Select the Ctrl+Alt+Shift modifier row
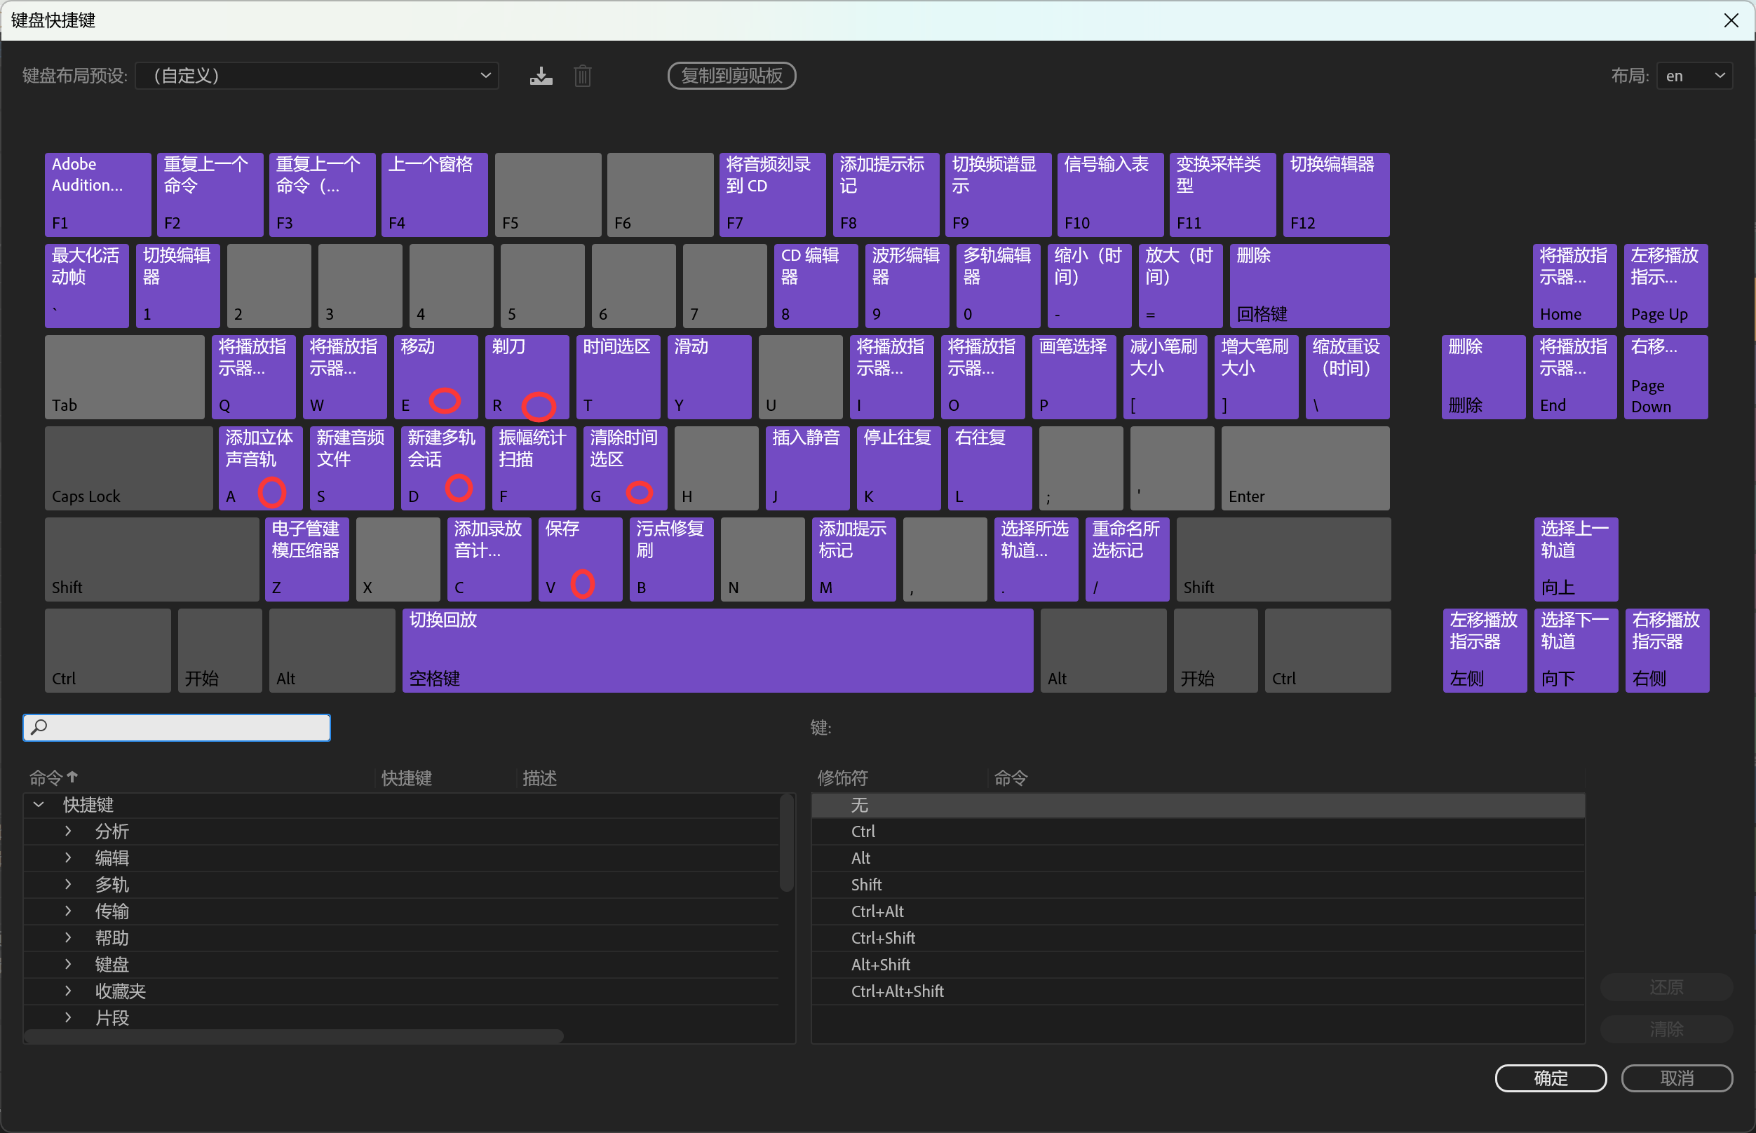1756x1133 pixels. [1198, 991]
